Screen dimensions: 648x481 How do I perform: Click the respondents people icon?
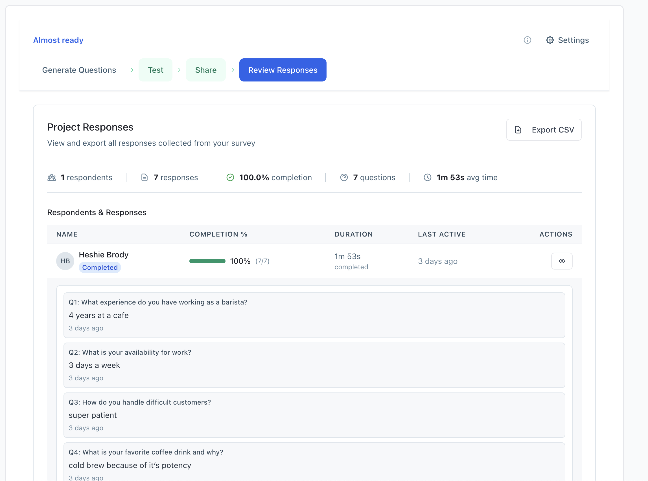tap(52, 177)
